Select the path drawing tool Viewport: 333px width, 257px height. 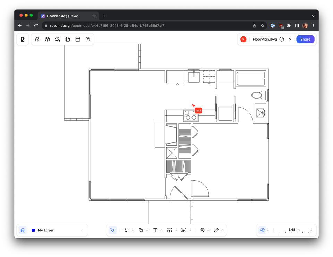[x=127, y=230]
